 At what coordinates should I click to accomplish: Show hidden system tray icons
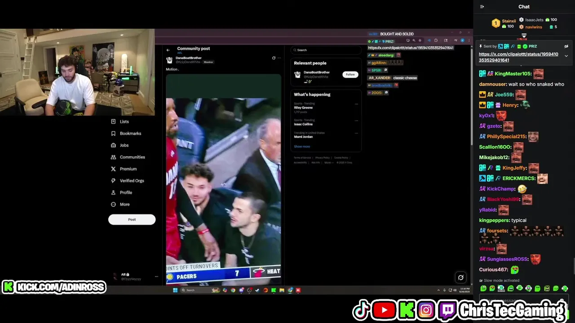[438, 290]
